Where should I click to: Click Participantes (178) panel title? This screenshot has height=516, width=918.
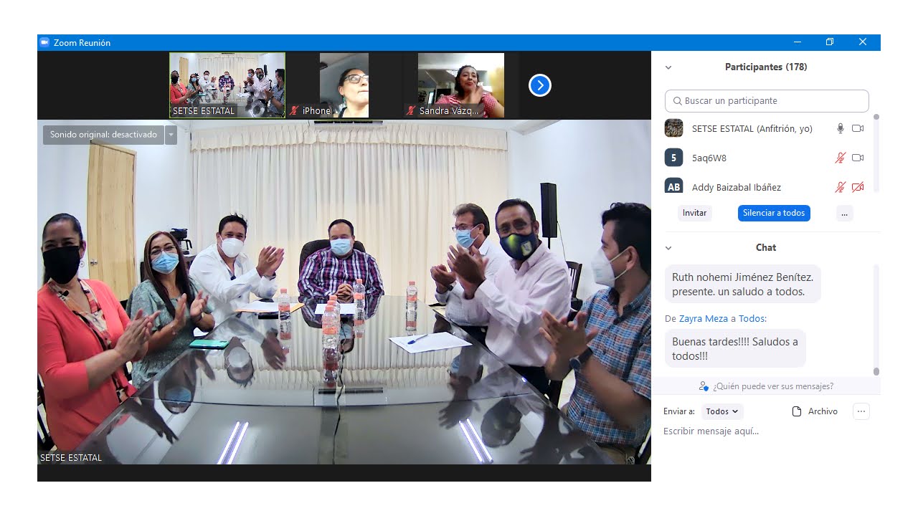click(x=766, y=67)
